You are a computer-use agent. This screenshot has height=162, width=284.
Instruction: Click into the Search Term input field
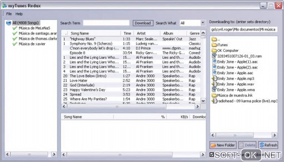tap(106, 23)
